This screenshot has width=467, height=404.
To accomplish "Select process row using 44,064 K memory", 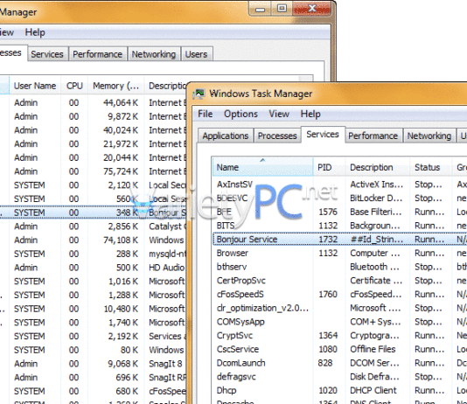I will tap(94, 102).
